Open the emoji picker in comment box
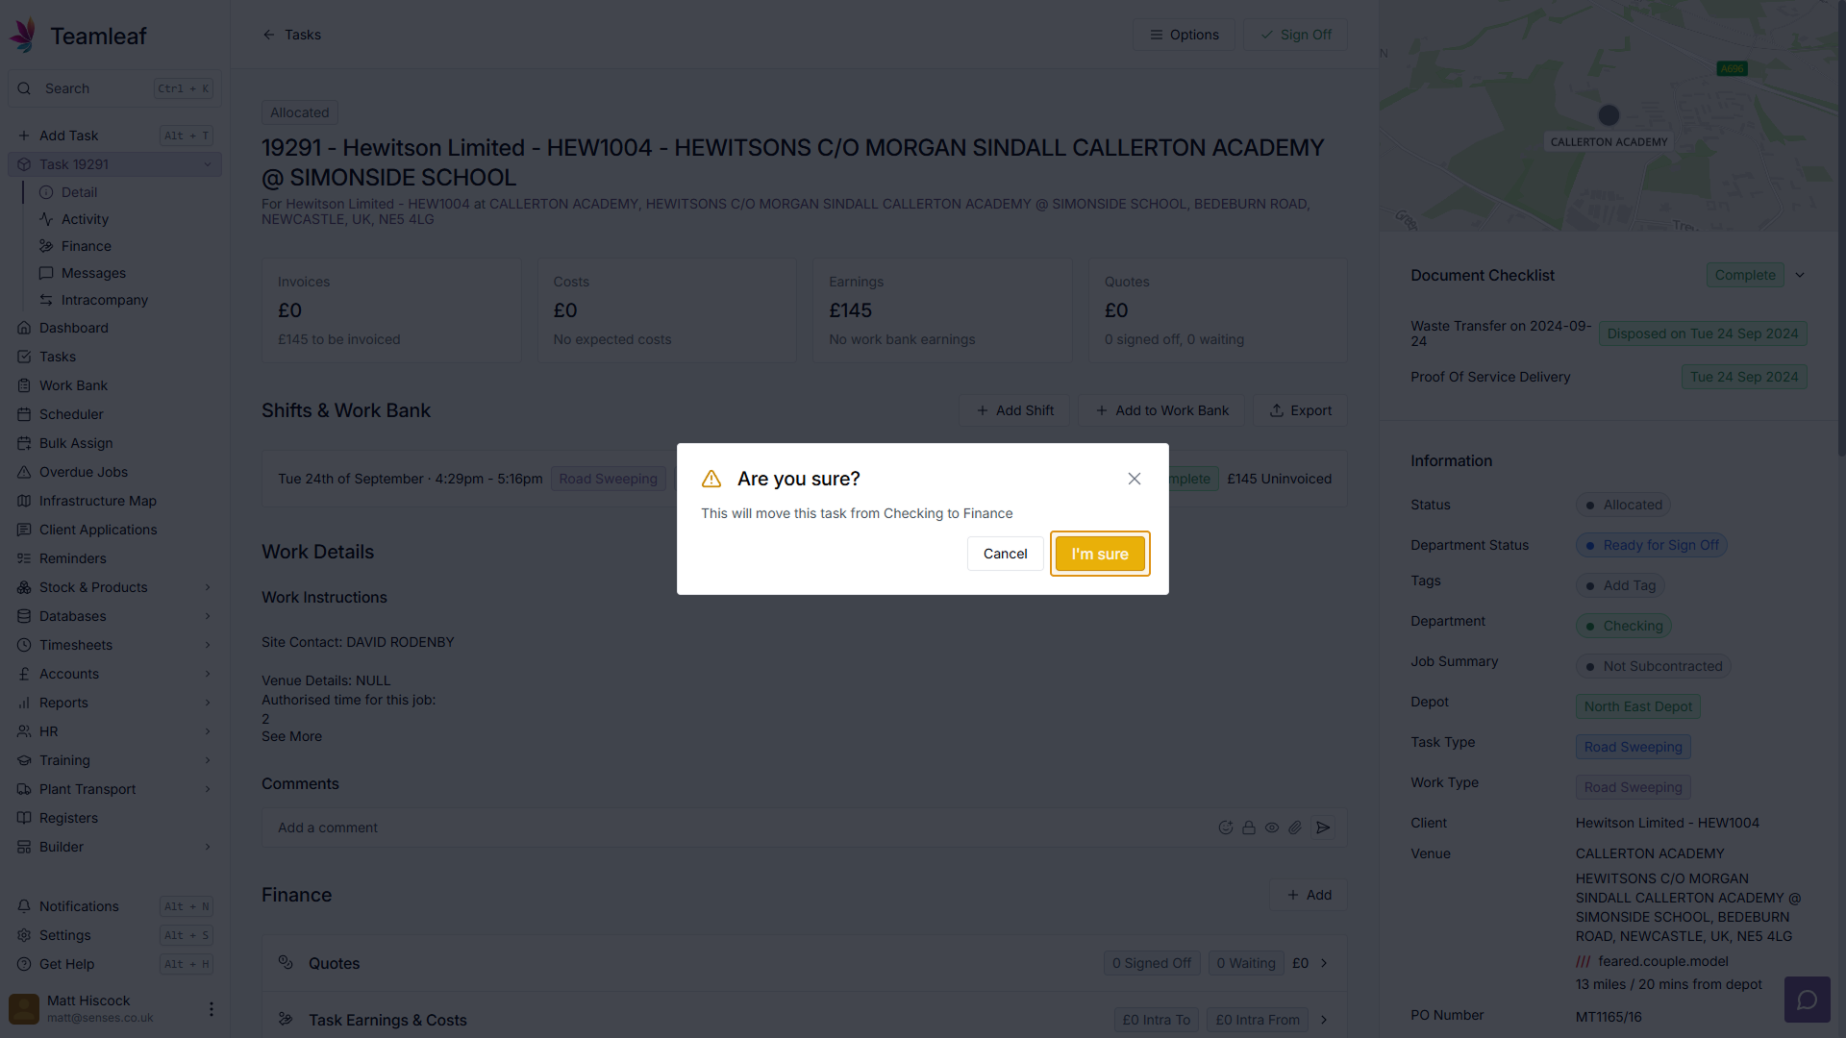Viewport: 1846px width, 1038px height. (1225, 828)
